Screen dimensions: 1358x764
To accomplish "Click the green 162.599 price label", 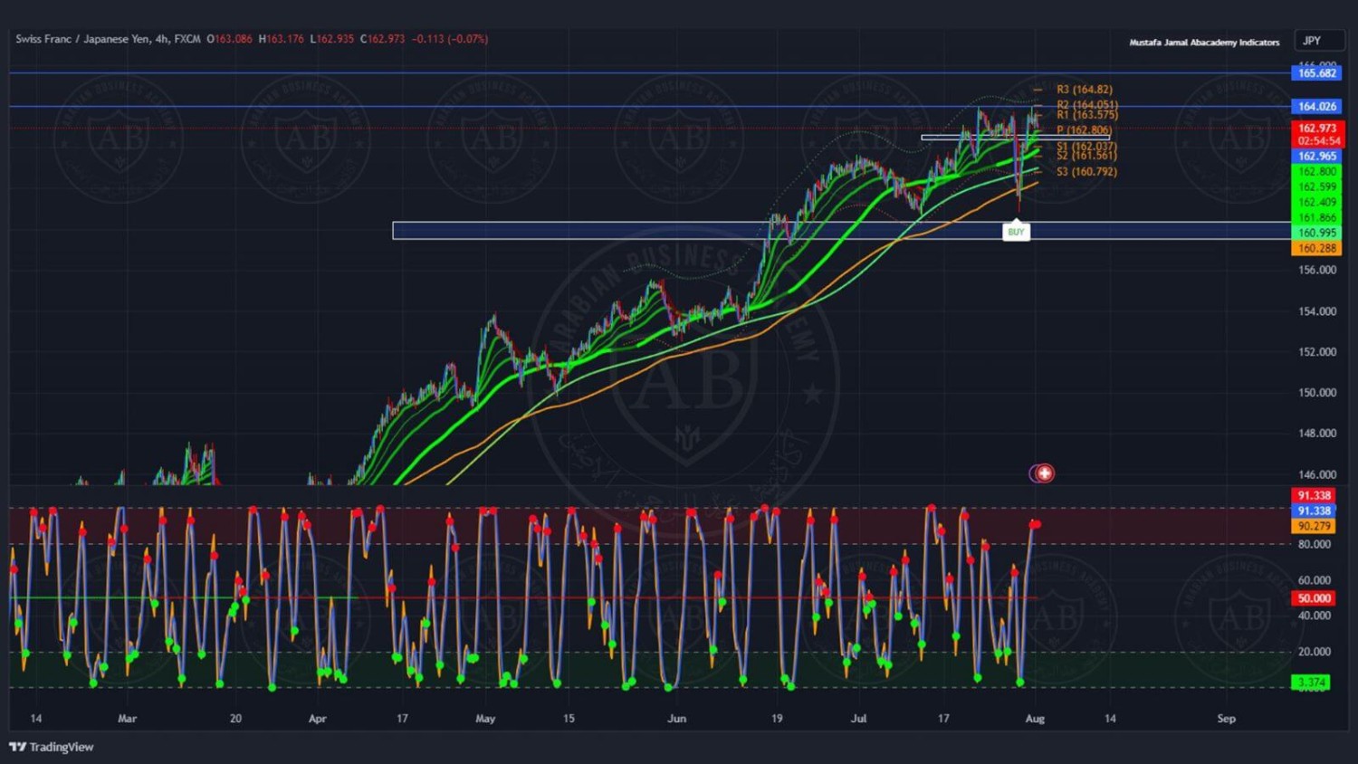I will [1316, 187].
